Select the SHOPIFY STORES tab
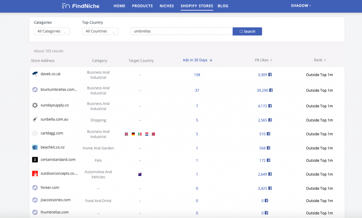362x218 pixels. click(x=197, y=6)
